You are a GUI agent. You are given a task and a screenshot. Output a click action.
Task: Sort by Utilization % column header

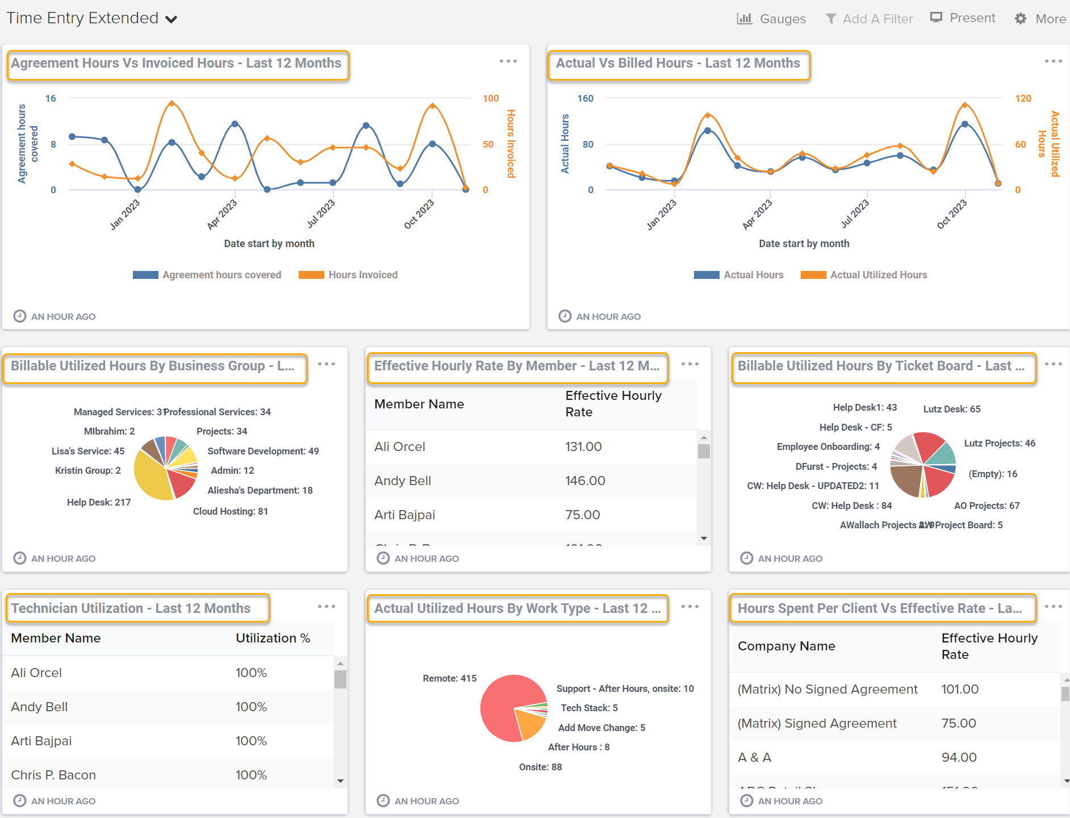click(x=273, y=638)
